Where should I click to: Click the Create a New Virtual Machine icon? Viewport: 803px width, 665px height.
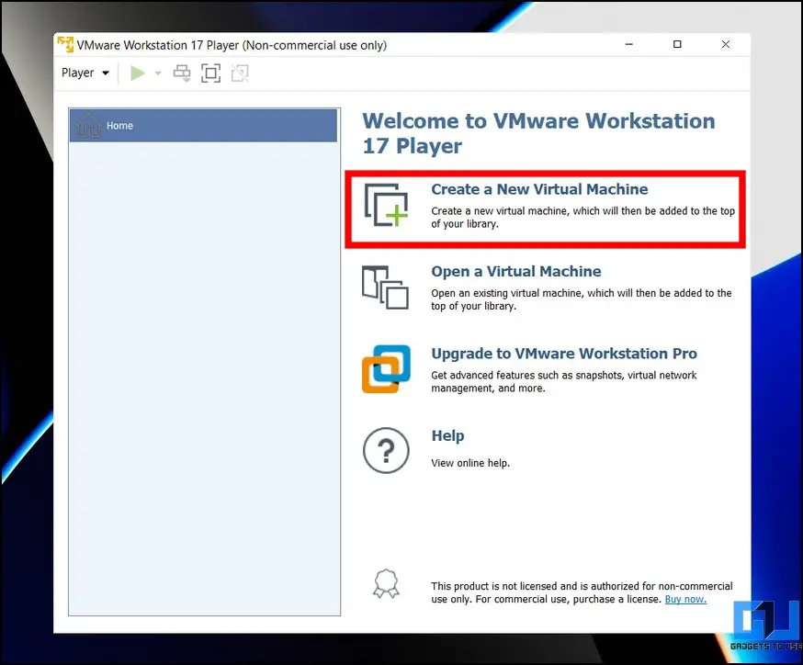point(386,205)
